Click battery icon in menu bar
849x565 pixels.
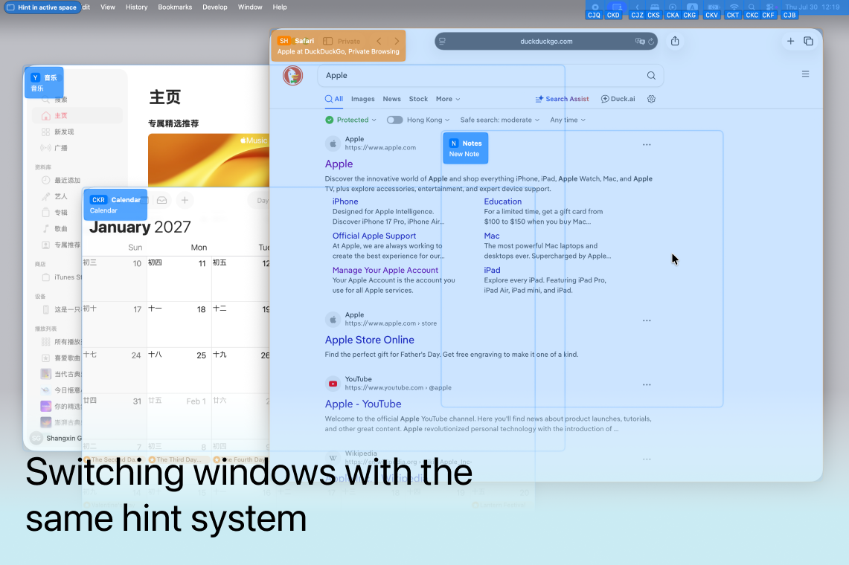712,7
